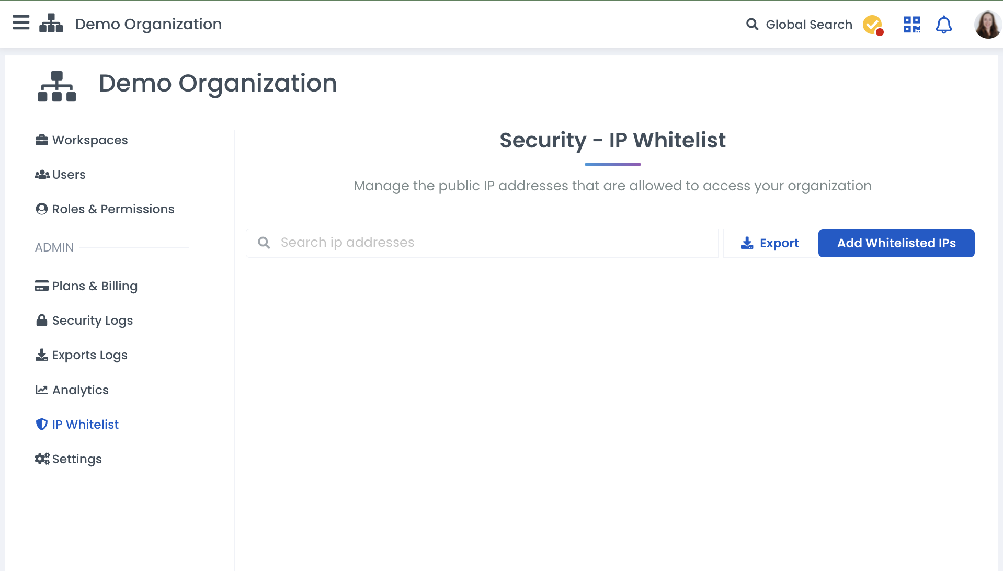Open the yellow checkmark tasks icon

click(x=872, y=25)
